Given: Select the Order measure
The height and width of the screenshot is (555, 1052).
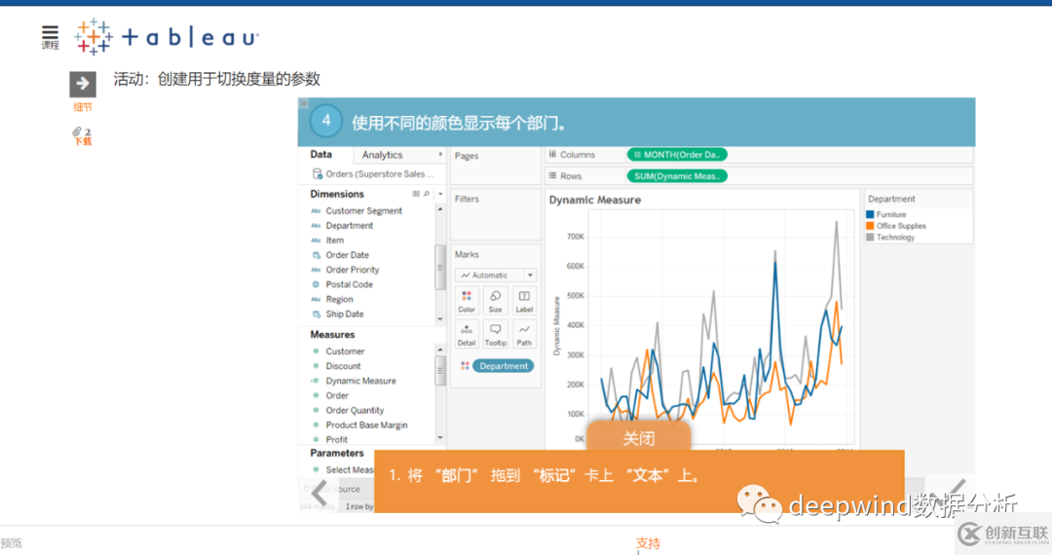Looking at the screenshot, I should [x=337, y=395].
